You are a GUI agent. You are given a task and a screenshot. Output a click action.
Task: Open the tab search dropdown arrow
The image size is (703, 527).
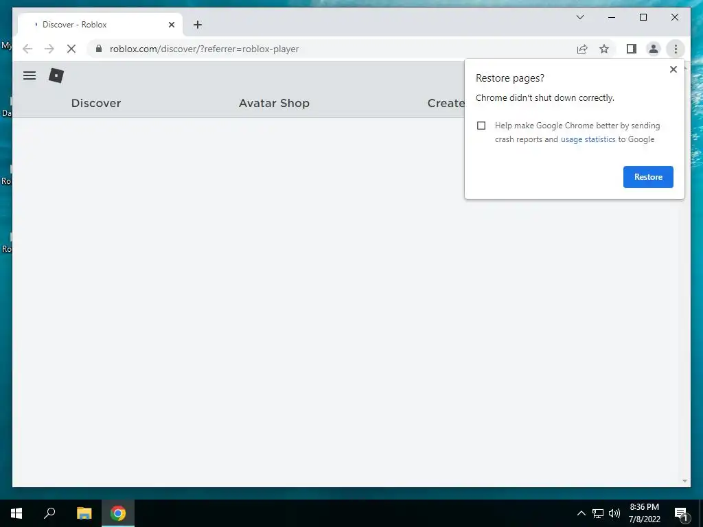(579, 17)
